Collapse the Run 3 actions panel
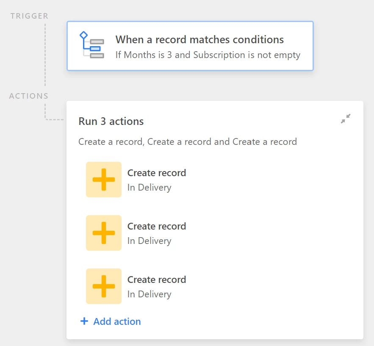 coord(346,119)
